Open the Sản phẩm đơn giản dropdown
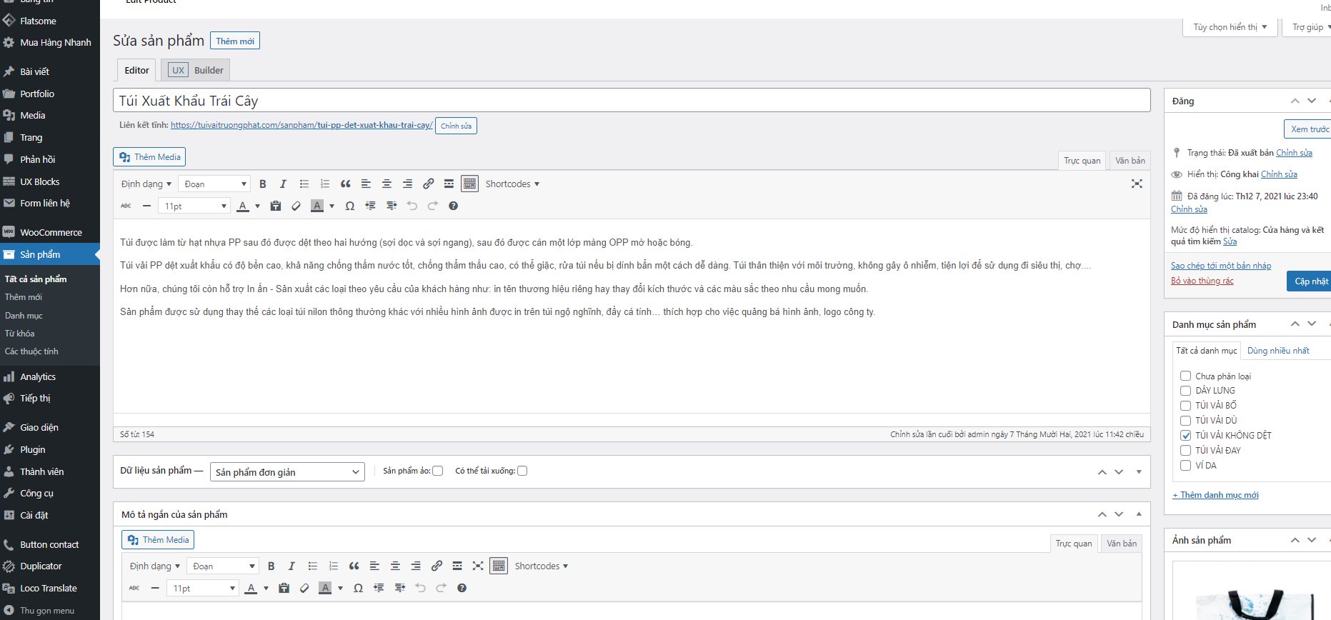 pyautogui.click(x=287, y=472)
